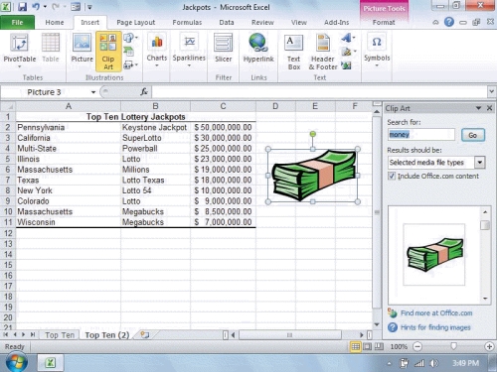
Task: Toggle Include Office.com content checkbox
Action: [392, 176]
